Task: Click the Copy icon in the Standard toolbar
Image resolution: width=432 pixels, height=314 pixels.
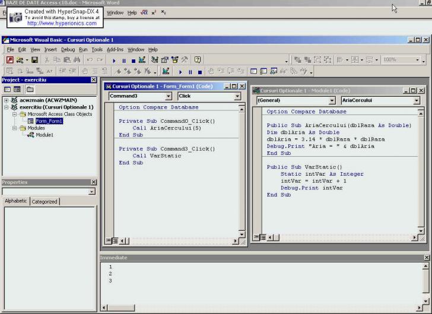Action: 57,60
